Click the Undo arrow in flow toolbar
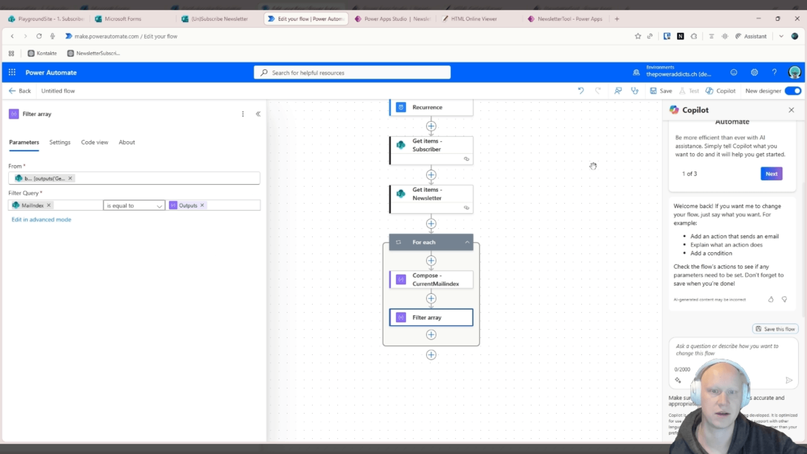 coord(581,91)
